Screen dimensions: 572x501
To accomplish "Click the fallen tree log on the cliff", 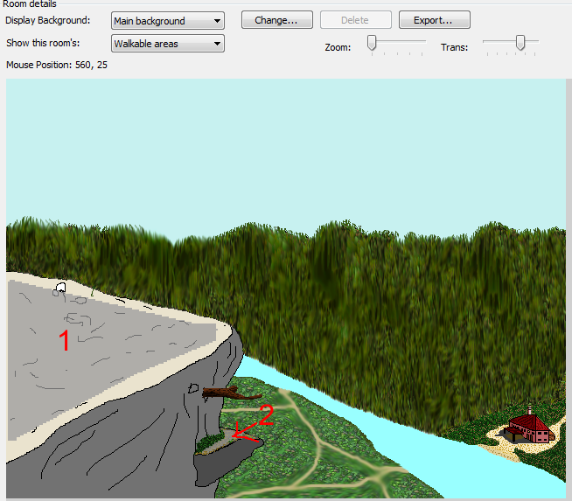I will (232, 393).
